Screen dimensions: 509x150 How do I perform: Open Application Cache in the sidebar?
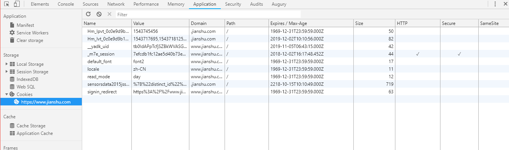35,133
